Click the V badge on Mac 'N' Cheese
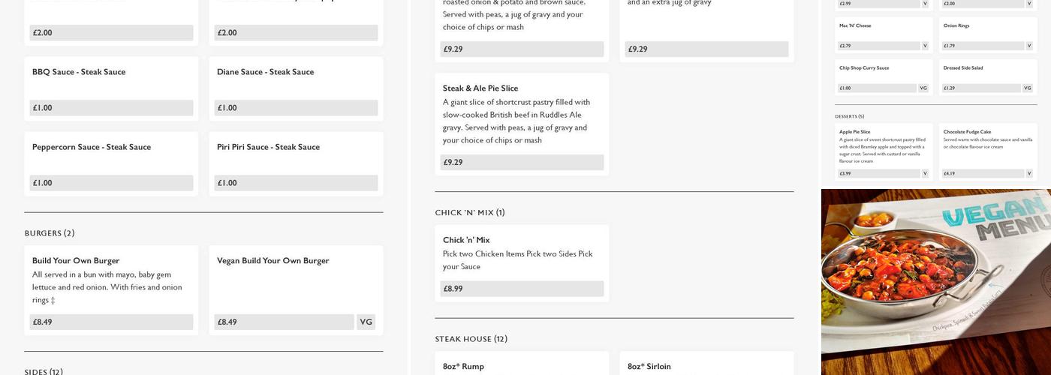Screen dimensions: 1051x375 tap(925, 46)
